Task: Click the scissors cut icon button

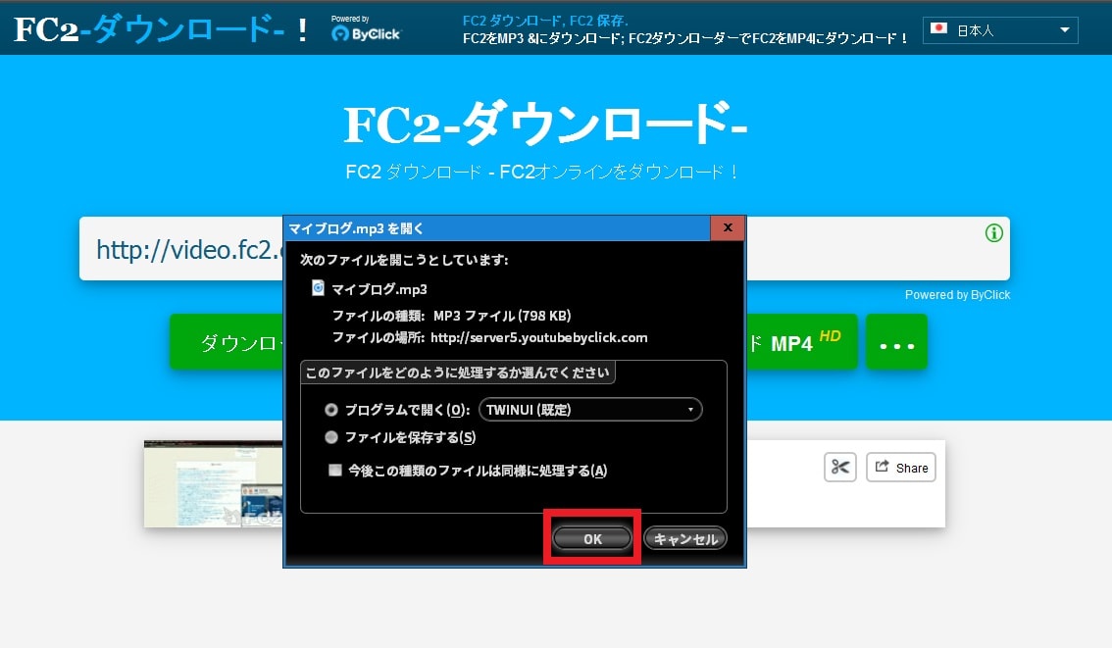Action: pyautogui.click(x=840, y=468)
